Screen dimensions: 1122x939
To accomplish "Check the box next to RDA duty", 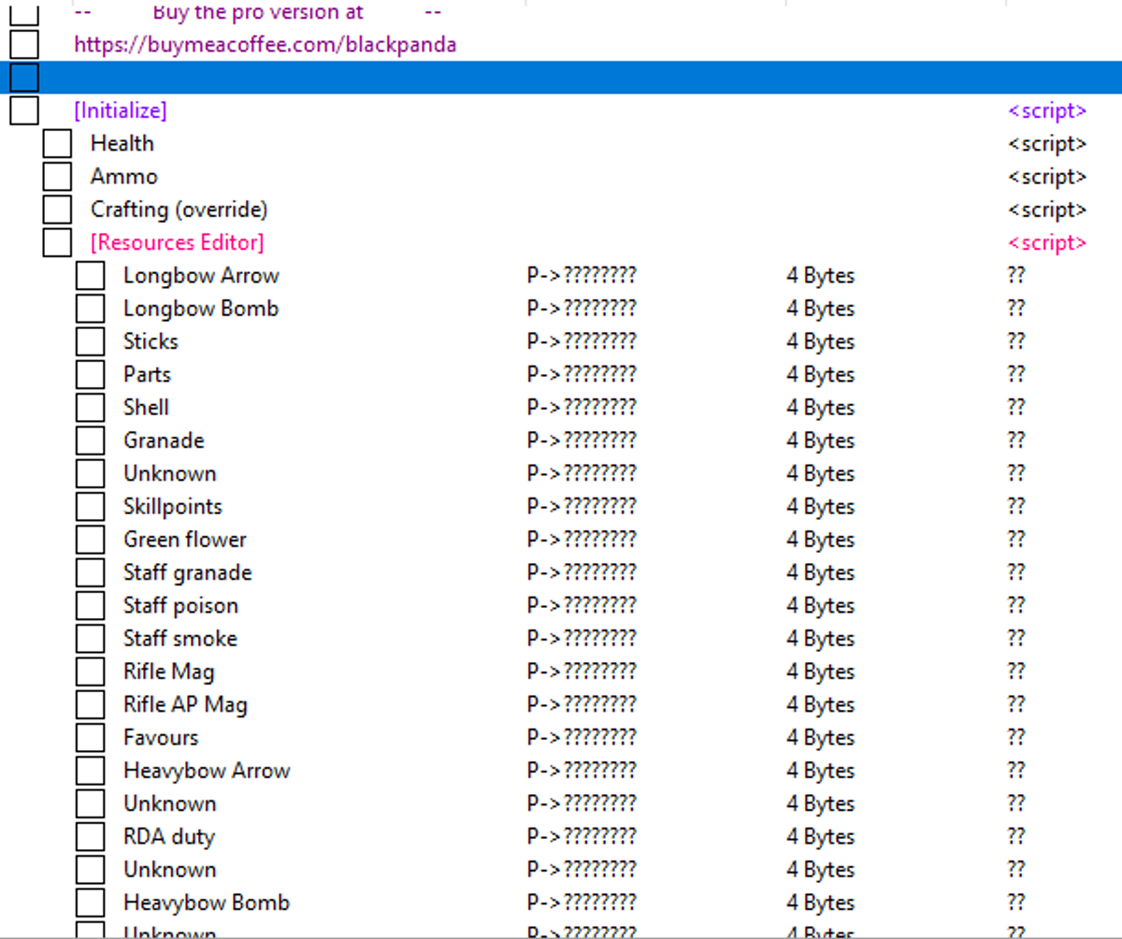I will [x=90, y=837].
